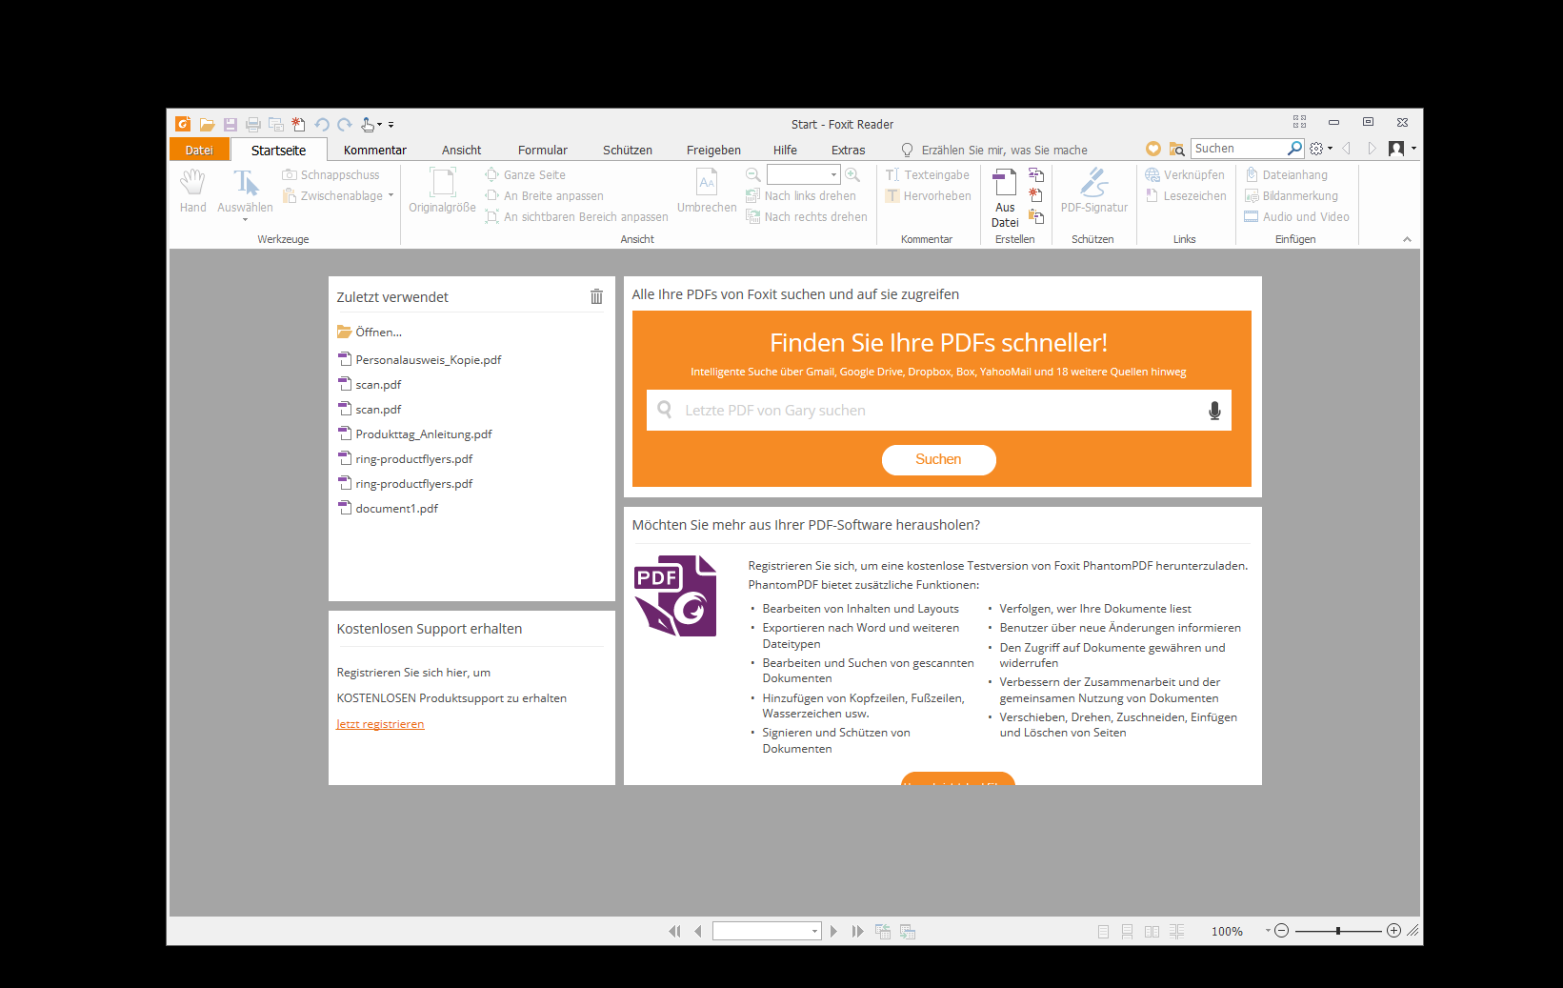Click Nach links drehen
The width and height of the screenshot is (1563, 988).
click(801, 196)
